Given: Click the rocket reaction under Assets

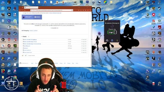Looking at the screenshot, I should (26, 55).
